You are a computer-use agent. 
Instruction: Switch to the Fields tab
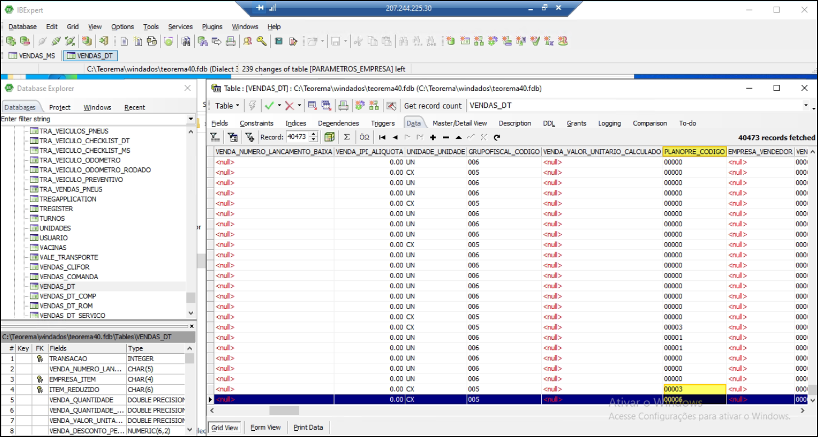(220, 123)
